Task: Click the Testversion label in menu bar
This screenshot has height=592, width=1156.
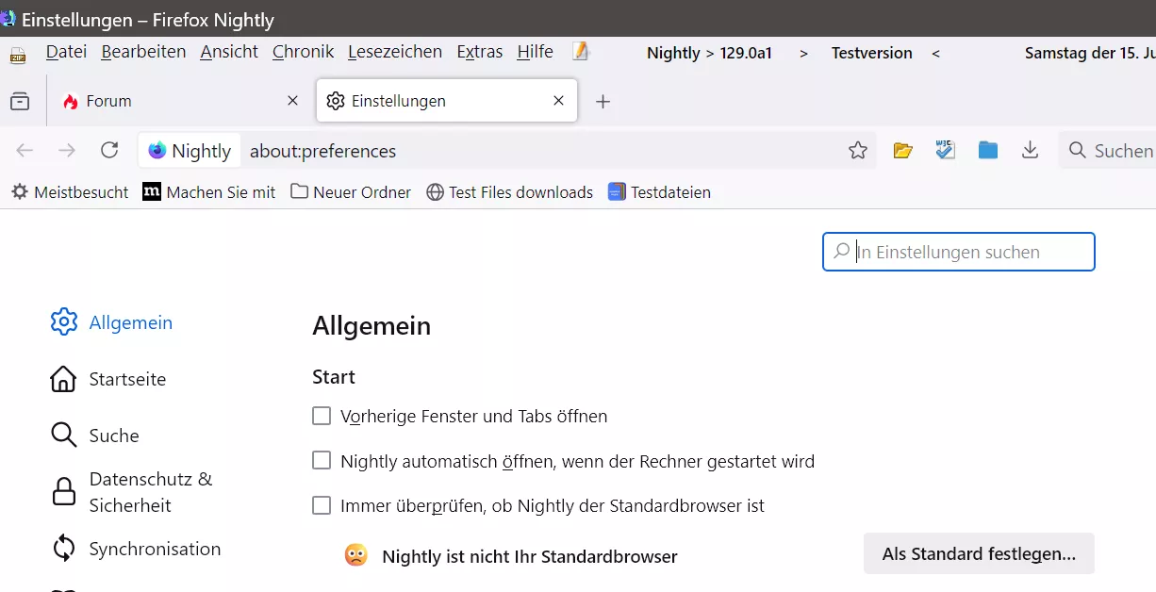Action: coord(872,53)
